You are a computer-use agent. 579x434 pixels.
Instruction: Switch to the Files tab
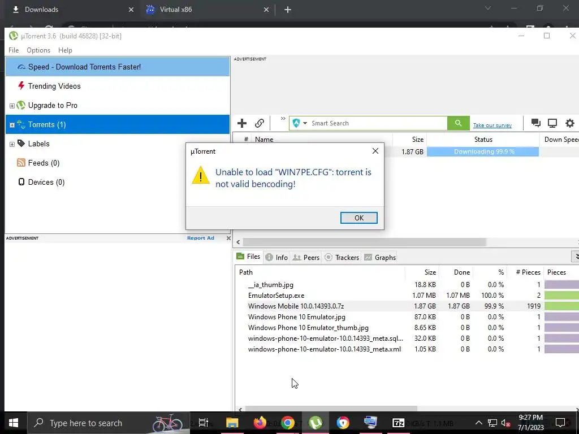[x=249, y=257]
